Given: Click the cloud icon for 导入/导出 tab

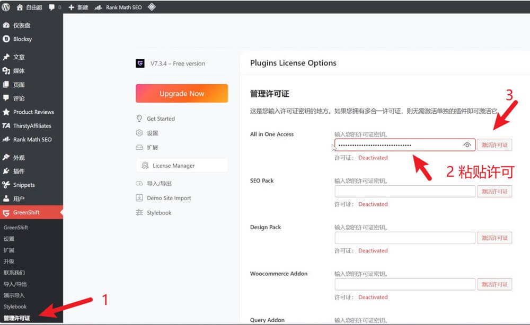Looking at the screenshot, I should click(139, 183).
